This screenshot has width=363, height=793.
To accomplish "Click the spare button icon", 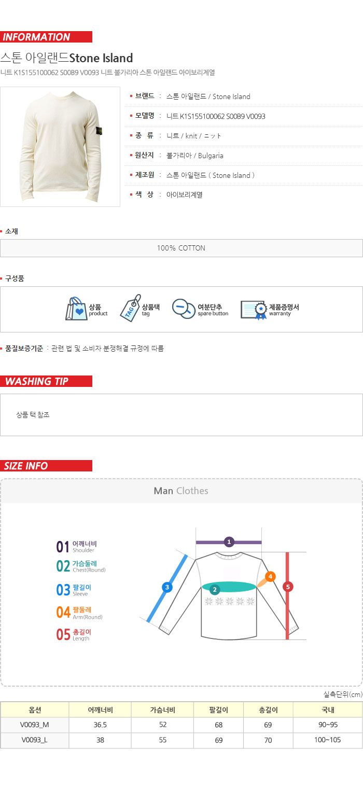I will coord(184,309).
